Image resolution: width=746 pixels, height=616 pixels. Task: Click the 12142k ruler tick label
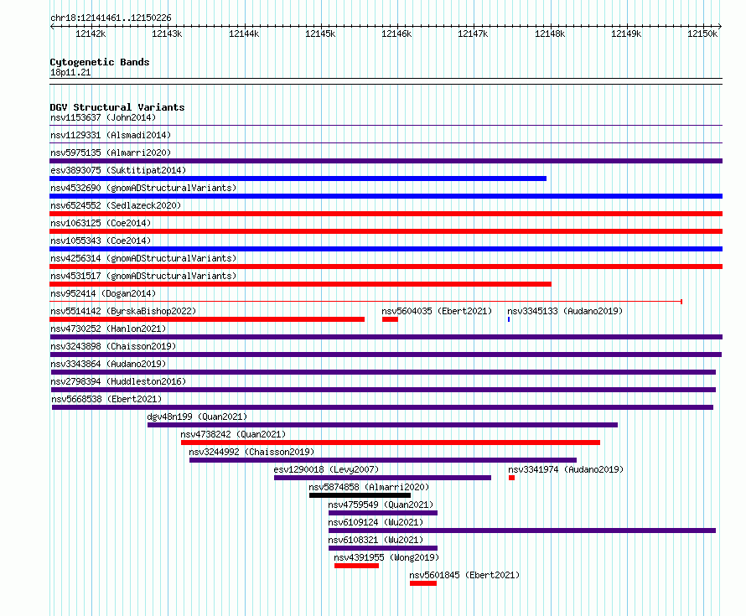tap(91, 34)
